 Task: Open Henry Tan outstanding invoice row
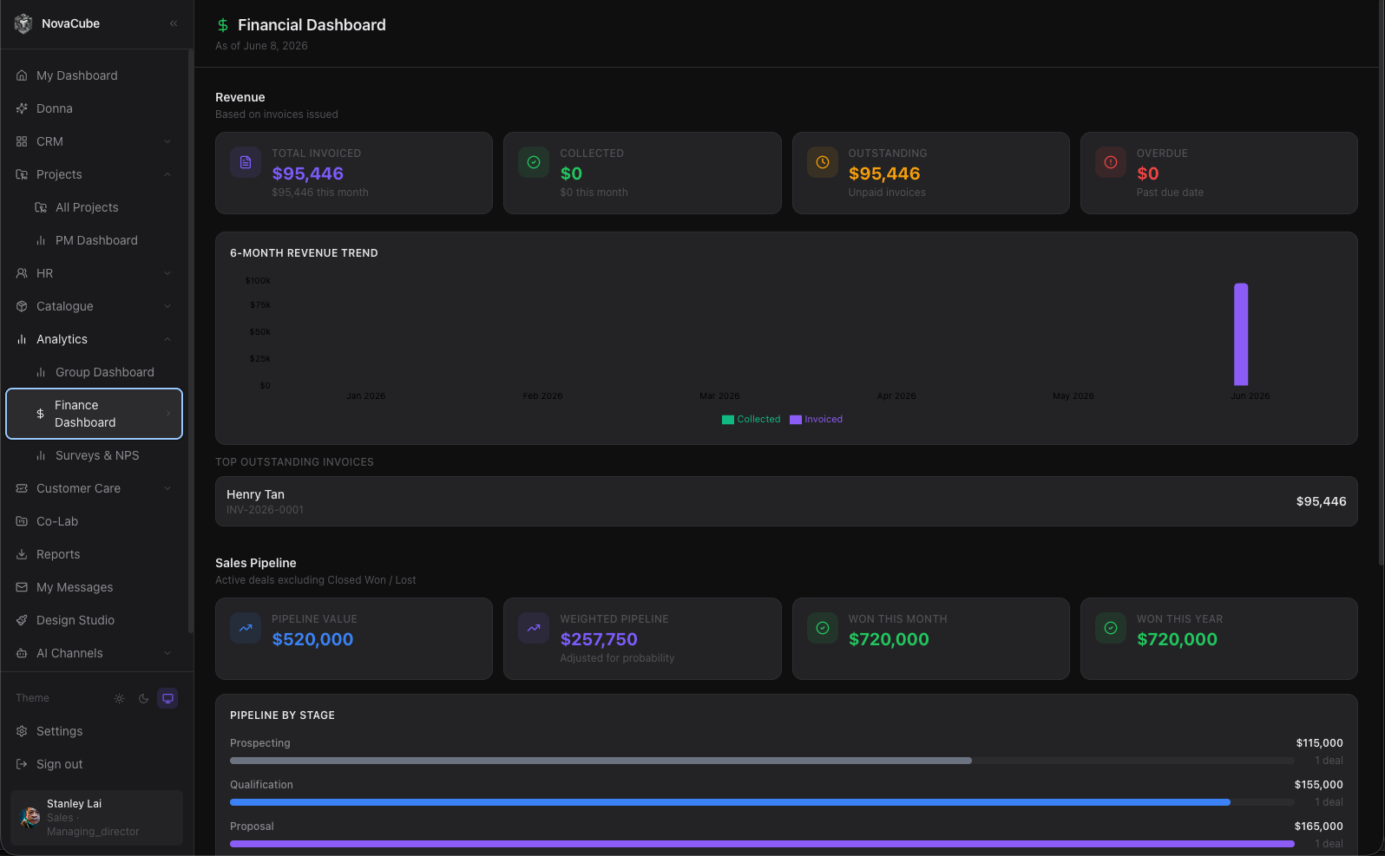[x=786, y=501]
